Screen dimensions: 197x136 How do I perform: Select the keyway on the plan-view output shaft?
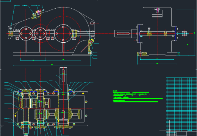tap(63, 76)
